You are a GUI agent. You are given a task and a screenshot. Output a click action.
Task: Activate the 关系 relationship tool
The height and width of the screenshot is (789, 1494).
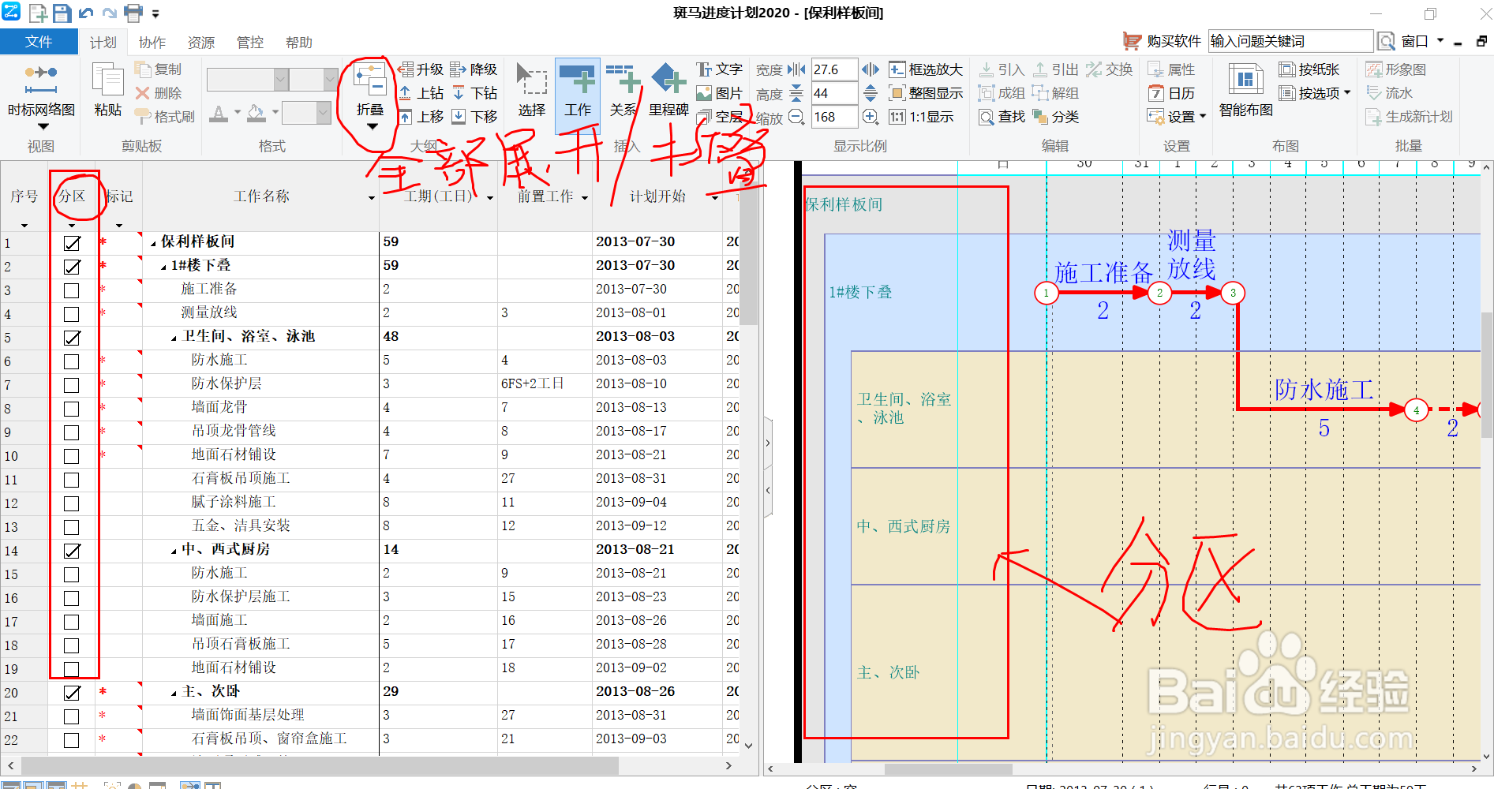(x=623, y=90)
